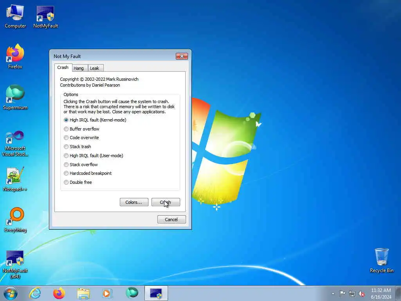Click the muted volume tray icon

click(361, 294)
